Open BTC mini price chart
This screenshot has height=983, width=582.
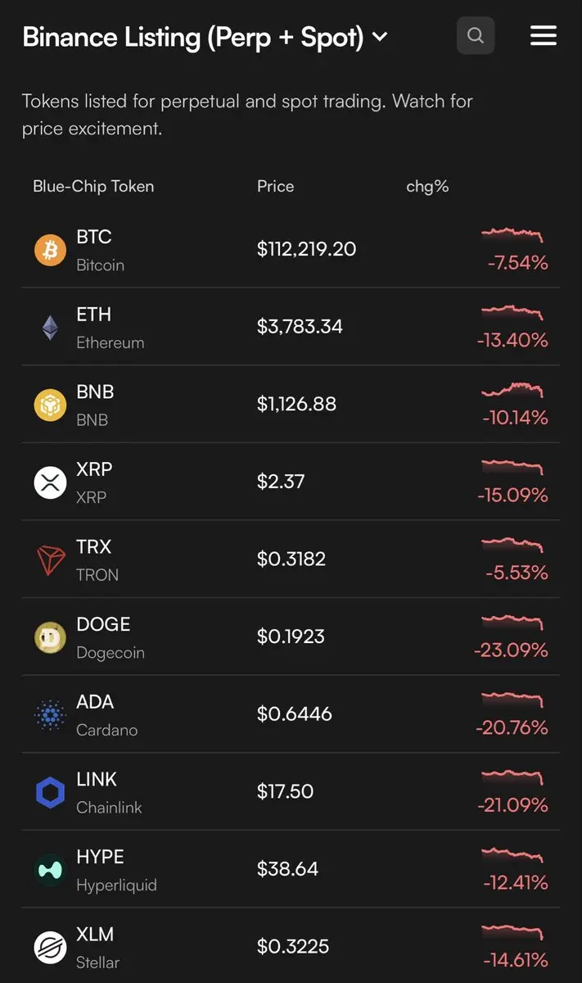[512, 234]
